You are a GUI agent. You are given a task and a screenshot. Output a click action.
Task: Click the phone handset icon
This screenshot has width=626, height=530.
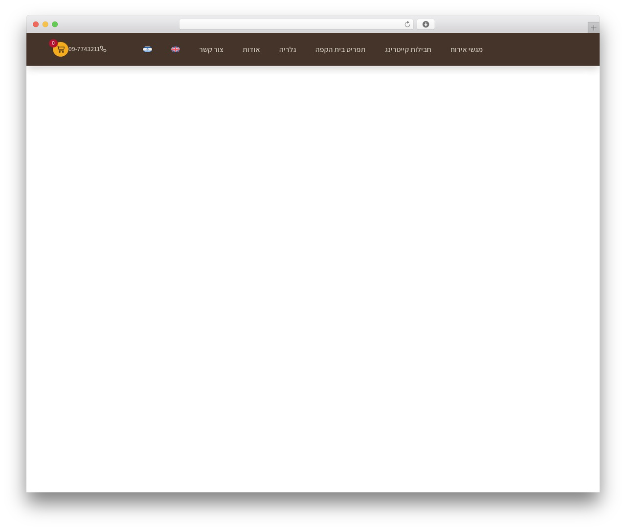point(103,49)
